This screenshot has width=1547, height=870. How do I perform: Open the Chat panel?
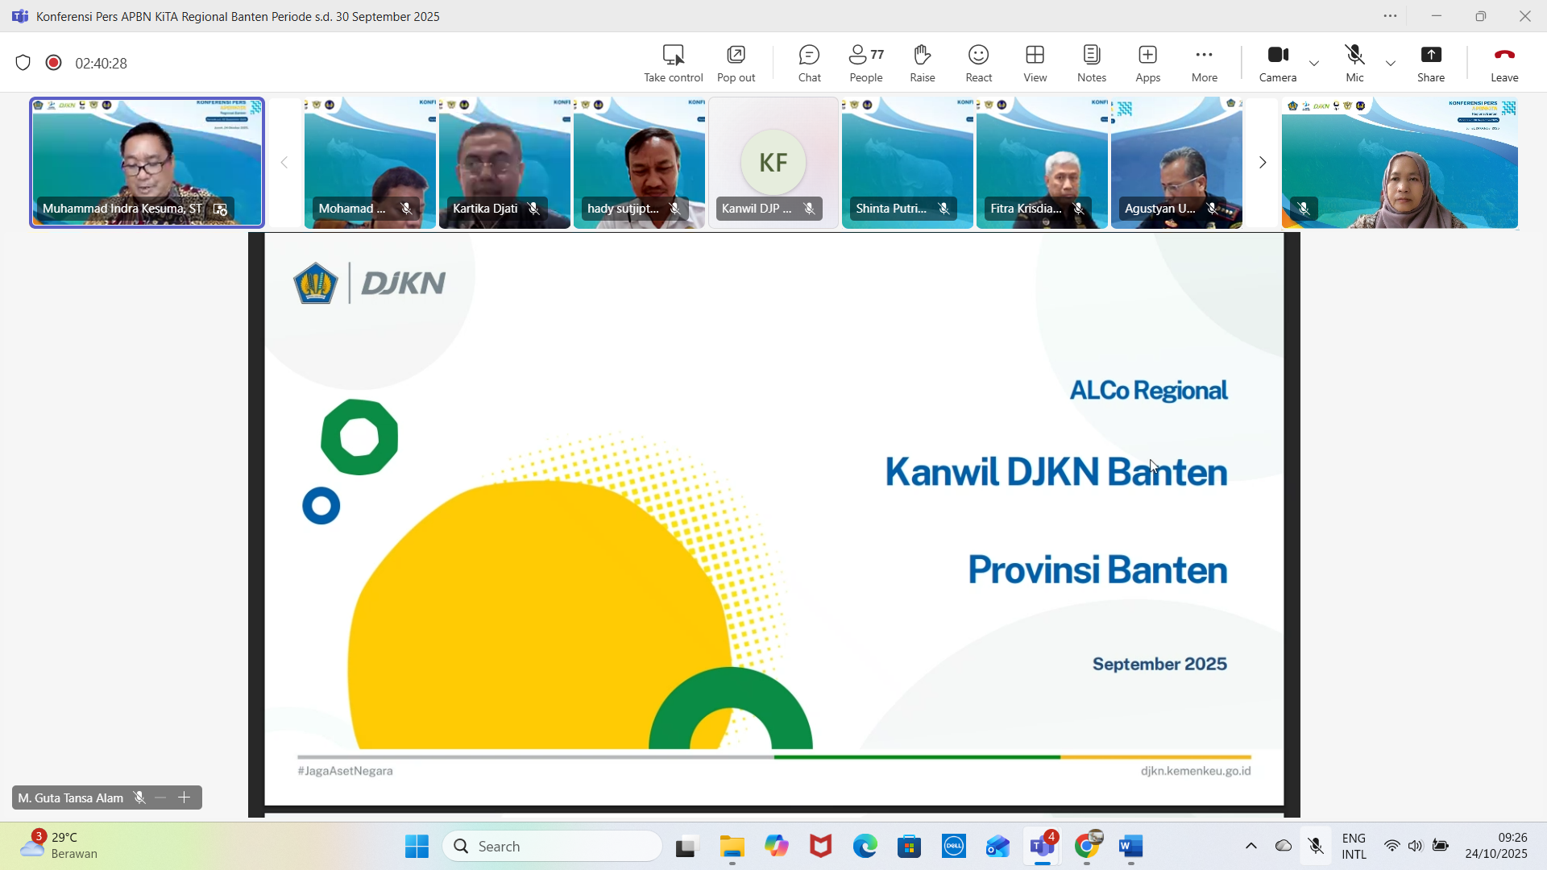pos(809,63)
